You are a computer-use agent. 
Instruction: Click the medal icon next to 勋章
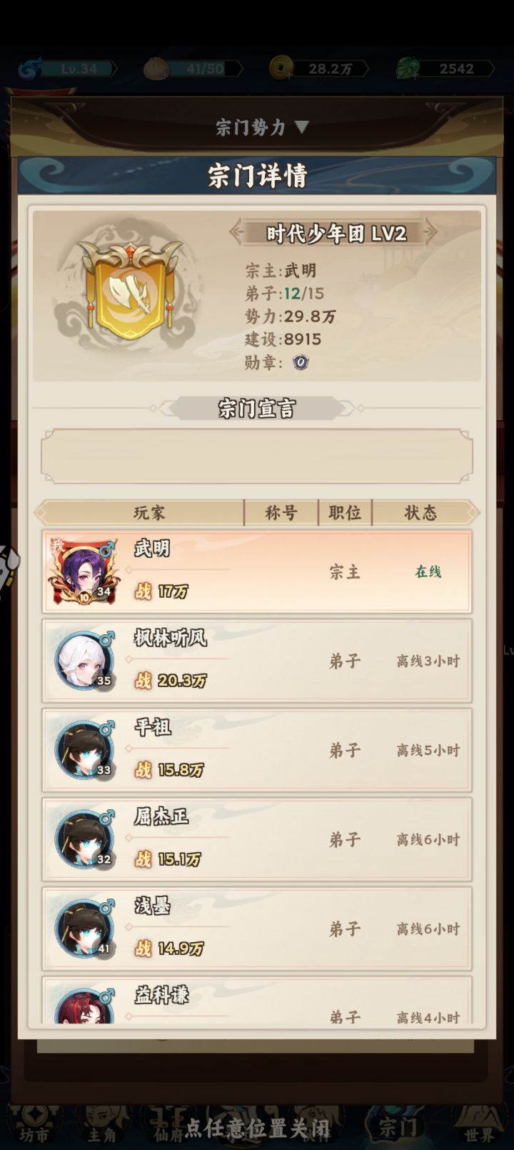[301, 363]
